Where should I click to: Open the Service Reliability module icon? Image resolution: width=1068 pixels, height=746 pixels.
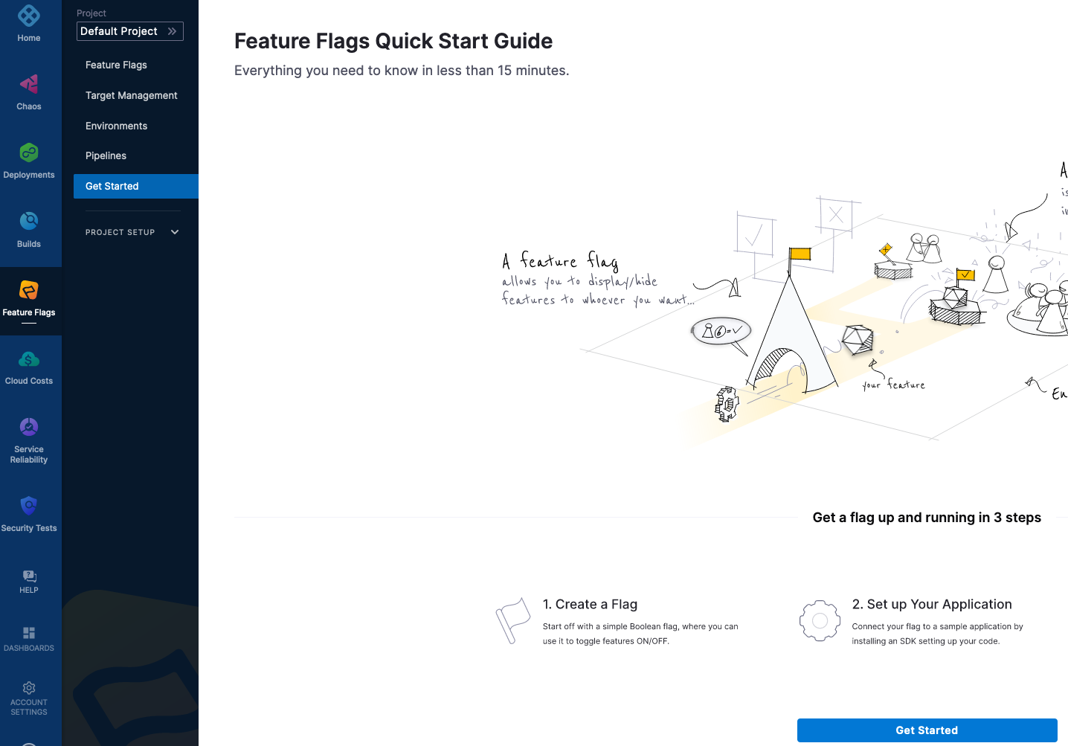[29, 427]
